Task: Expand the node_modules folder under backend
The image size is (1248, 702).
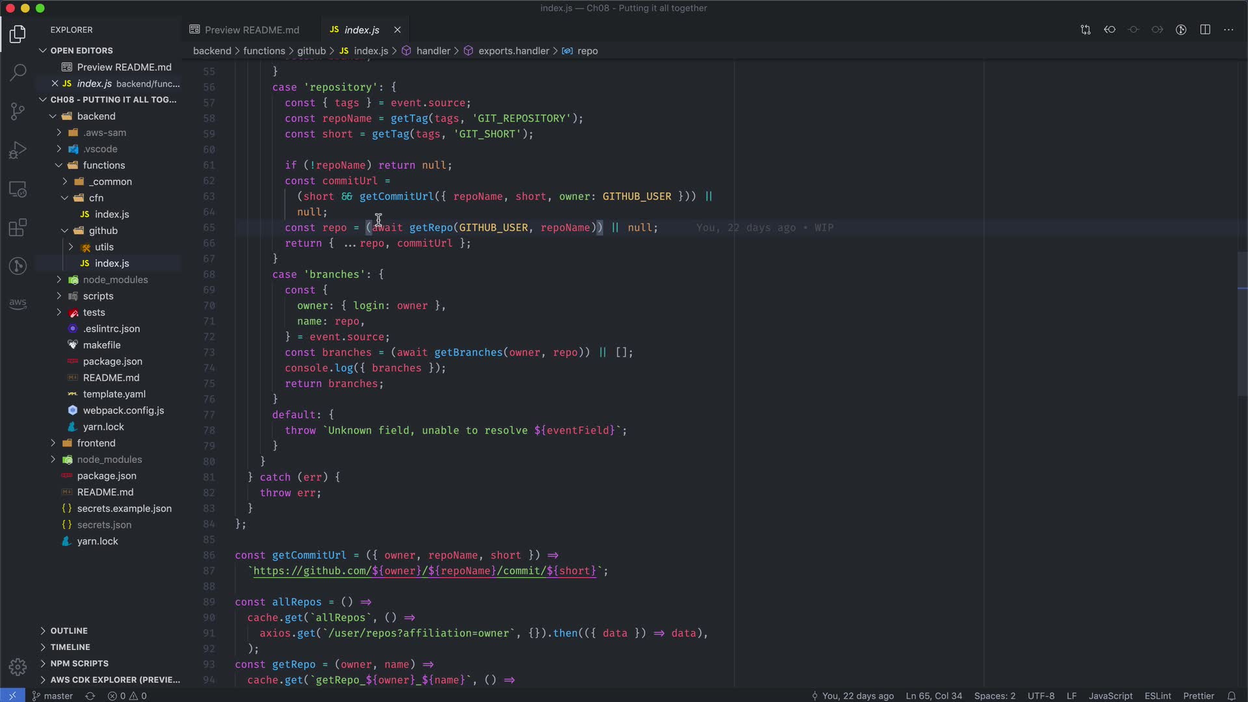Action: 115,279
